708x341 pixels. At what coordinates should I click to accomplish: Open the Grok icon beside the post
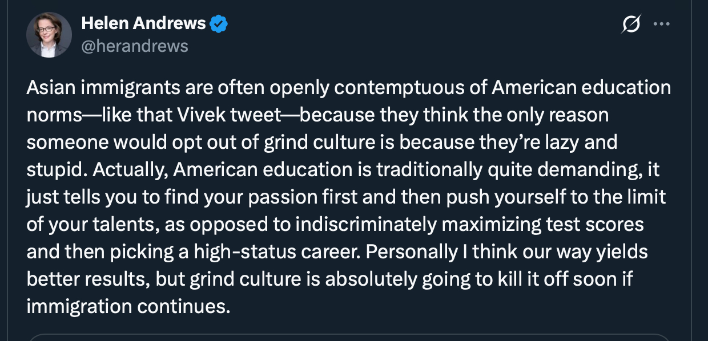coord(631,25)
